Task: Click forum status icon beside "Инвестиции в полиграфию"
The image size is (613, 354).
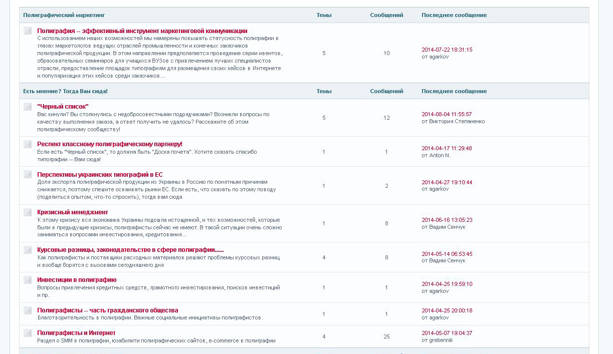Action: tap(28, 280)
